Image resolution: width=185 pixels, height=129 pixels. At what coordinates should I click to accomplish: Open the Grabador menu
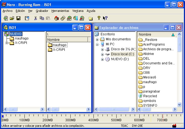pos(42,11)
